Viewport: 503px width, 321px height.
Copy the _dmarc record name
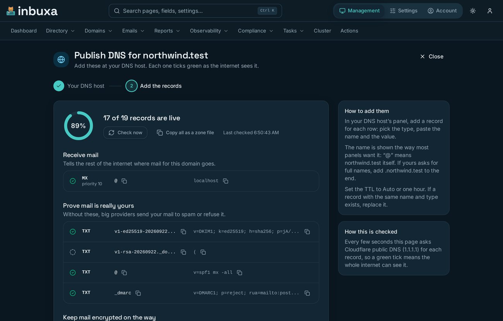[138, 293]
